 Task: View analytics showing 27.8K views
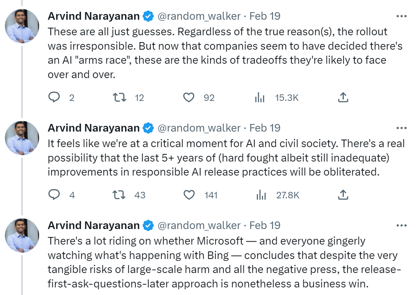pos(260,195)
